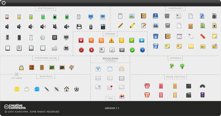The width and height of the screenshot is (221, 116).
Task: Click the printer icon
Action: point(66,48)
